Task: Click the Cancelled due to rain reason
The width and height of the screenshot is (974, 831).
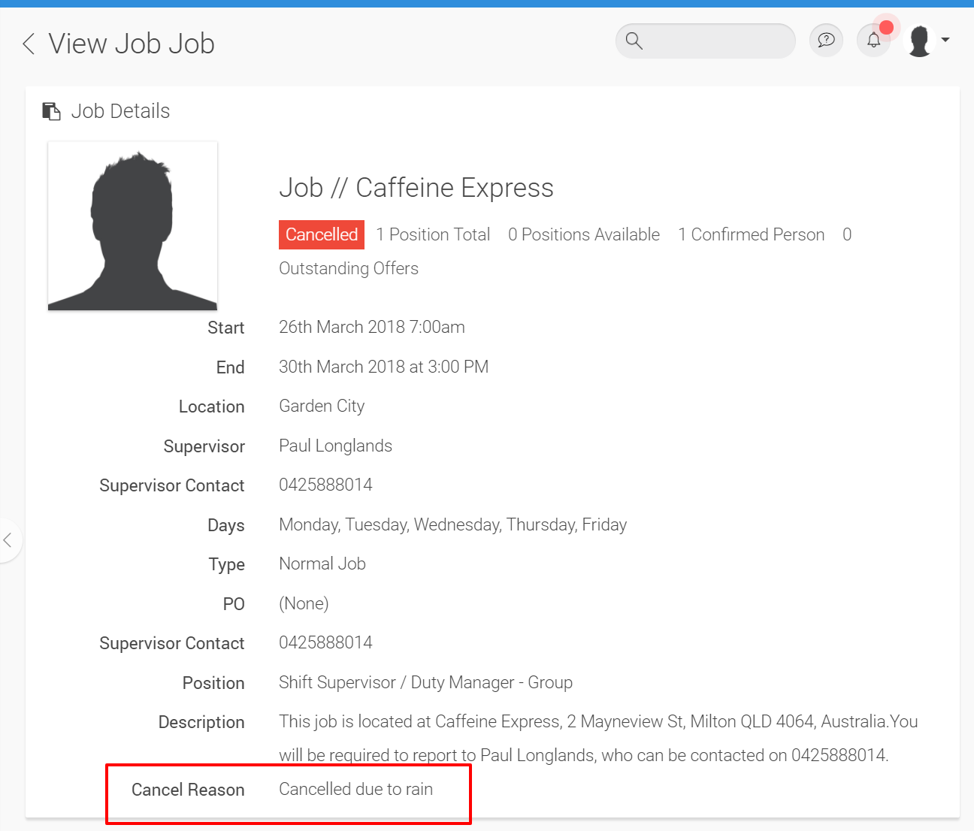Action: pyautogui.click(x=355, y=789)
